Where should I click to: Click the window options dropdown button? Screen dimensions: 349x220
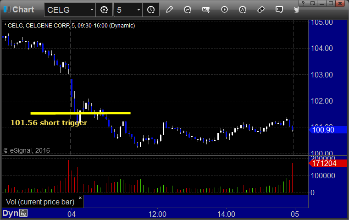click(x=312, y=3)
